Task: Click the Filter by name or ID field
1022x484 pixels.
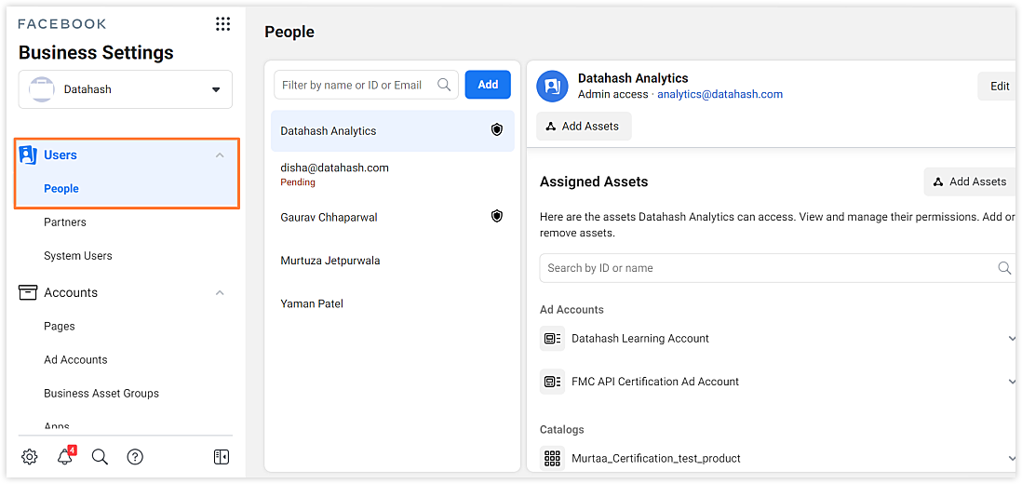Action: 367,85
